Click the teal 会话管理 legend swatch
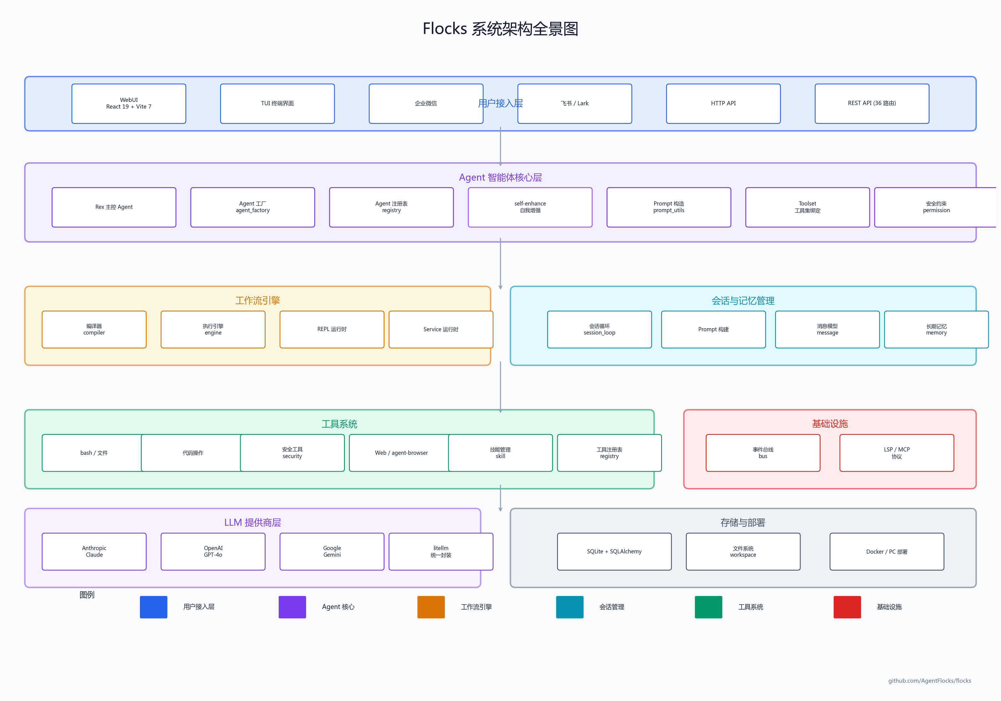The height and width of the screenshot is (701, 1001). click(x=569, y=607)
